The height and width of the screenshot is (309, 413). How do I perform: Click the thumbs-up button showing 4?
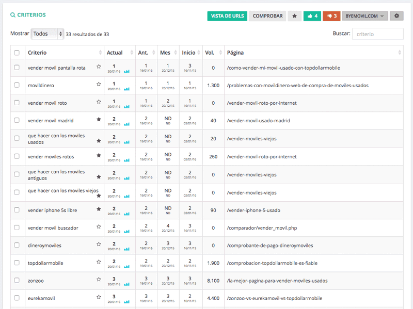(312, 16)
